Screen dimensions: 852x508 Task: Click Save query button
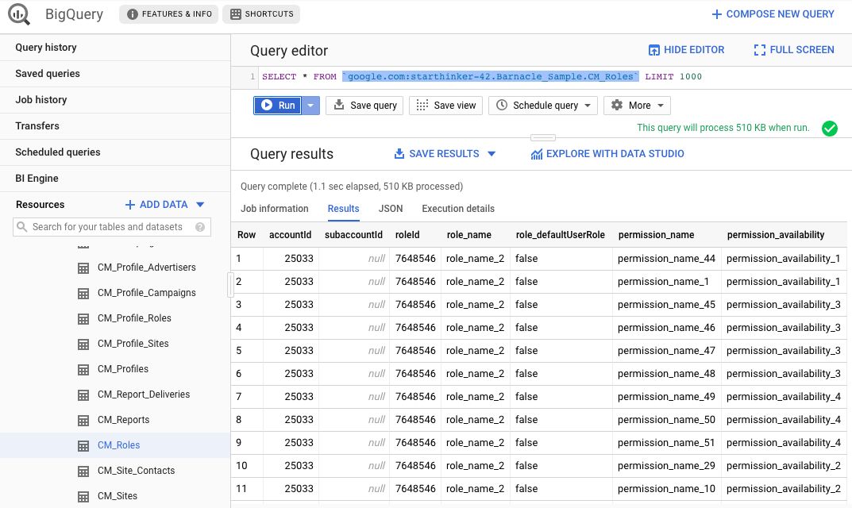tap(364, 106)
